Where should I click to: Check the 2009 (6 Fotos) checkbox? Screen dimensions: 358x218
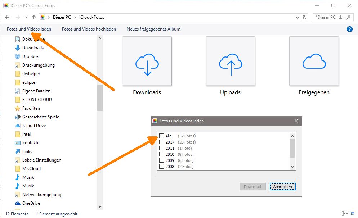click(161, 160)
